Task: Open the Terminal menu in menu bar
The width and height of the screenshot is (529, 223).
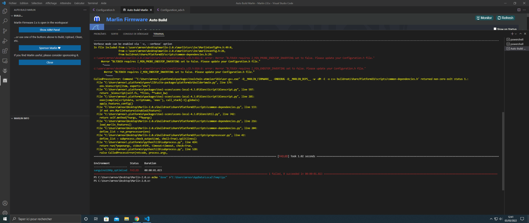Action: click(x=92, y=3)
